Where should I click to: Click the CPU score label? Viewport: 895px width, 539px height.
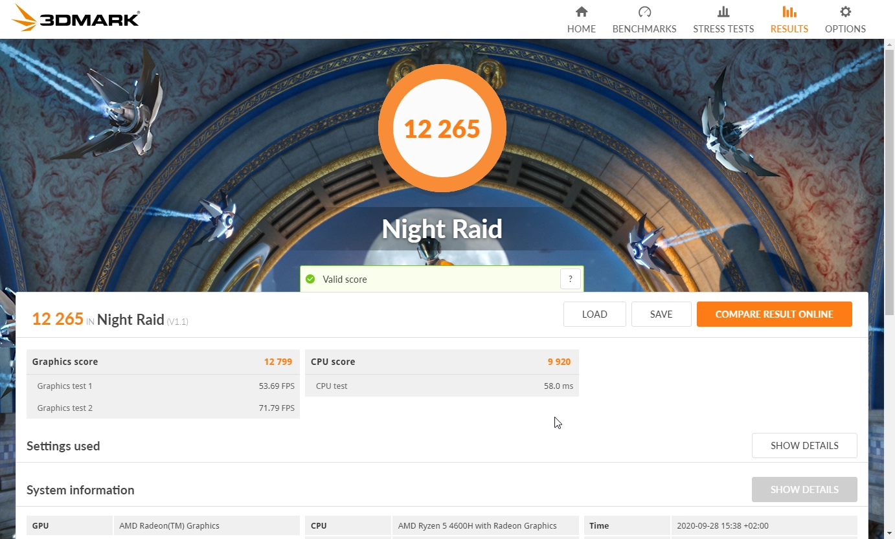click(x=333, y=362)
